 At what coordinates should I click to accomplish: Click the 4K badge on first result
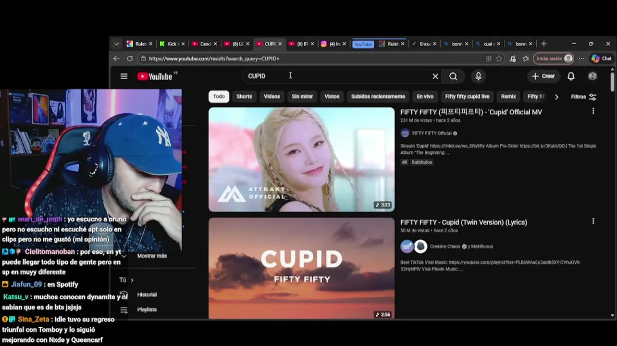(405, 162)
